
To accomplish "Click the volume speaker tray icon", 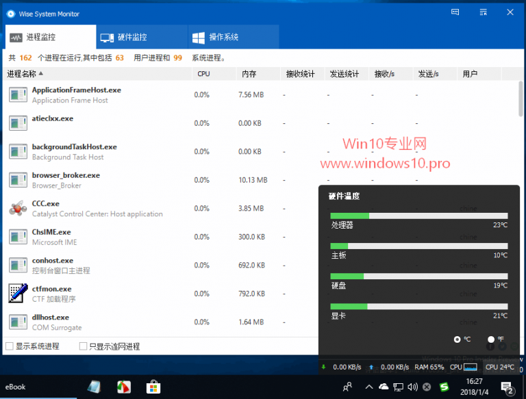I will click(x=412, y=387).
